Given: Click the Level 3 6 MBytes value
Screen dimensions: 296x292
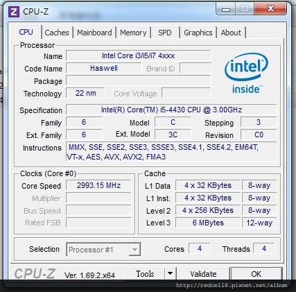Looking at the screenshot, I should (x=208, y=223).
